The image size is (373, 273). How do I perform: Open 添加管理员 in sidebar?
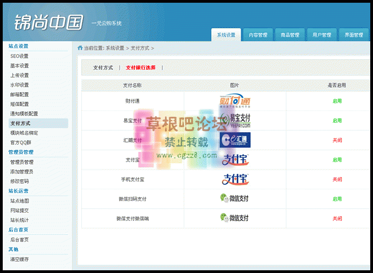point(21,172)
